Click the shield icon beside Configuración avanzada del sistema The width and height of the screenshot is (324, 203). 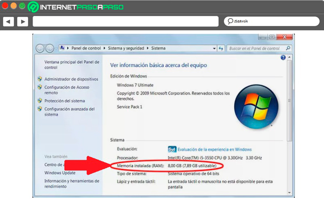point(40,109)
